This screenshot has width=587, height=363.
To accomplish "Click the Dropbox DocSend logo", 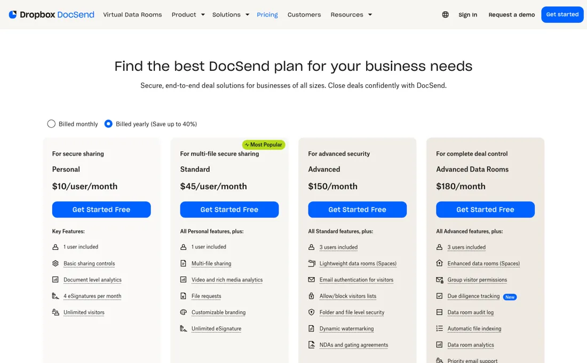I will point(51,14).
